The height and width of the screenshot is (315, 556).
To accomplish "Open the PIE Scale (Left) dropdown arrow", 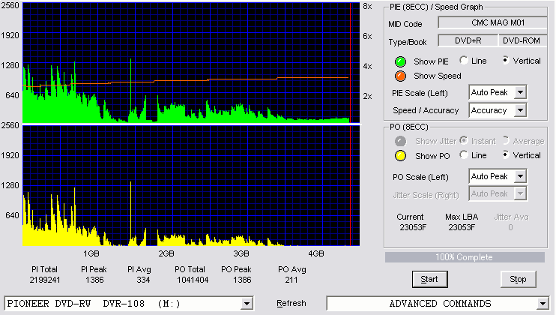I will [520, 92].
